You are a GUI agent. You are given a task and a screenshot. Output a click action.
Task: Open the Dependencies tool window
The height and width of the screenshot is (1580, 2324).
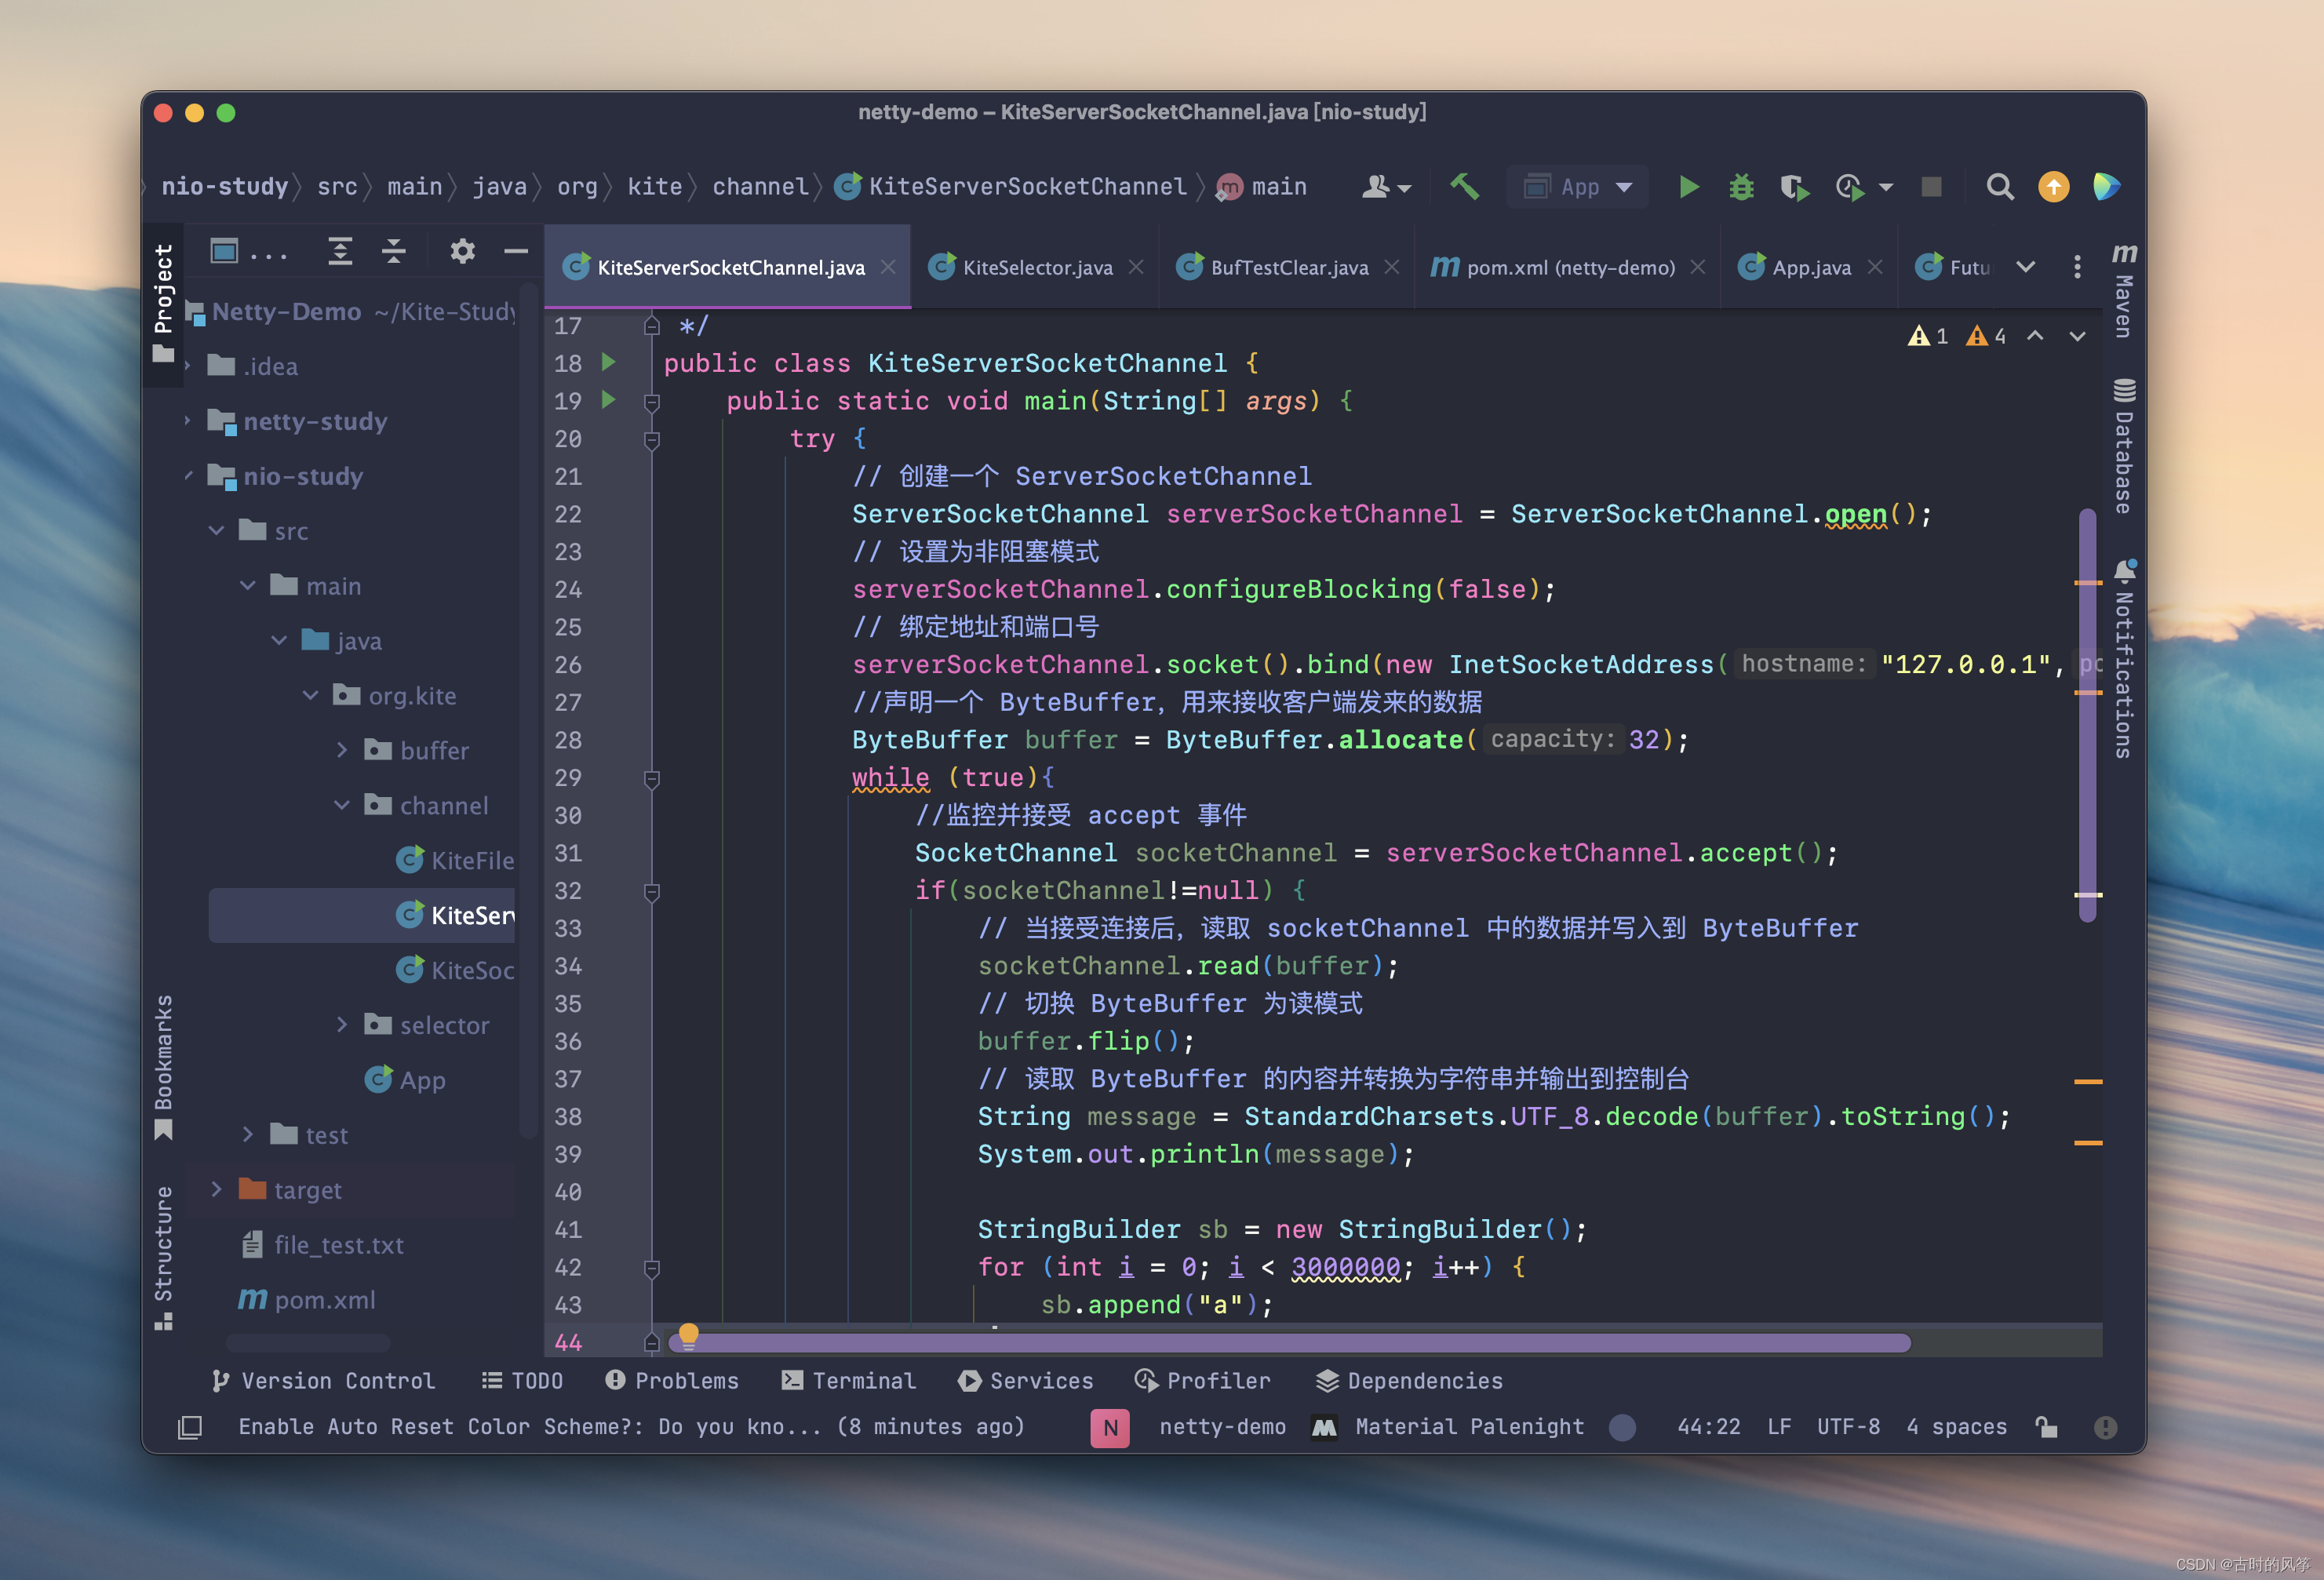click(x=1409, y=1381)
